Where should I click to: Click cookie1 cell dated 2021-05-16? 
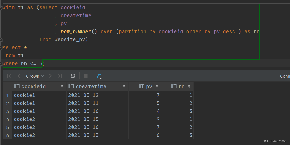pos(39,111)
